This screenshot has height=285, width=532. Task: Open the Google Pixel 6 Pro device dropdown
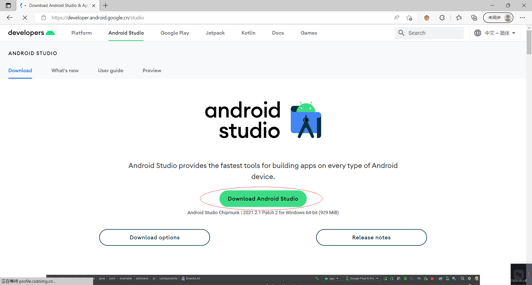pyautogui.click(x=362, y=278)
